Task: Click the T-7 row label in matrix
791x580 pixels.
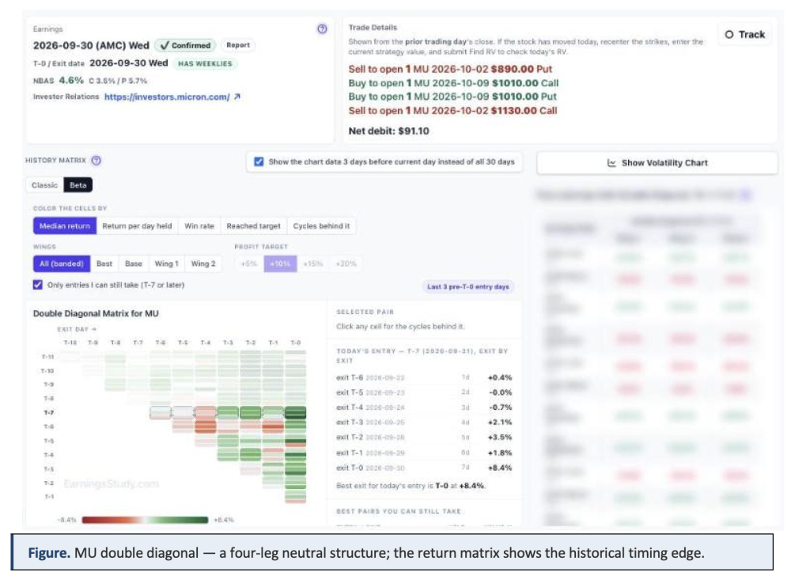Action: pos(49,413)
